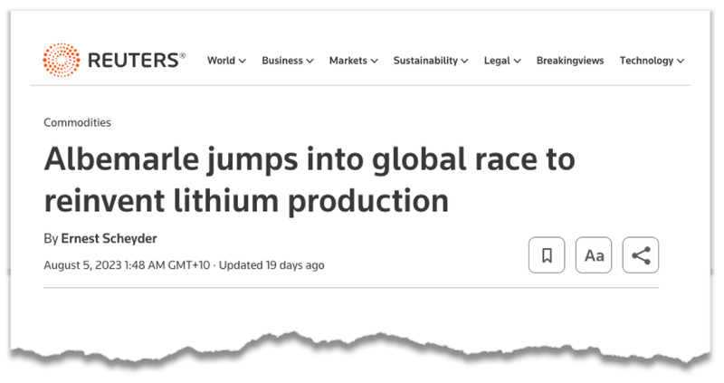The width and height of the screenshot is (724, 383).
Task: Open the Commodities category link
Action: [77, 122]
